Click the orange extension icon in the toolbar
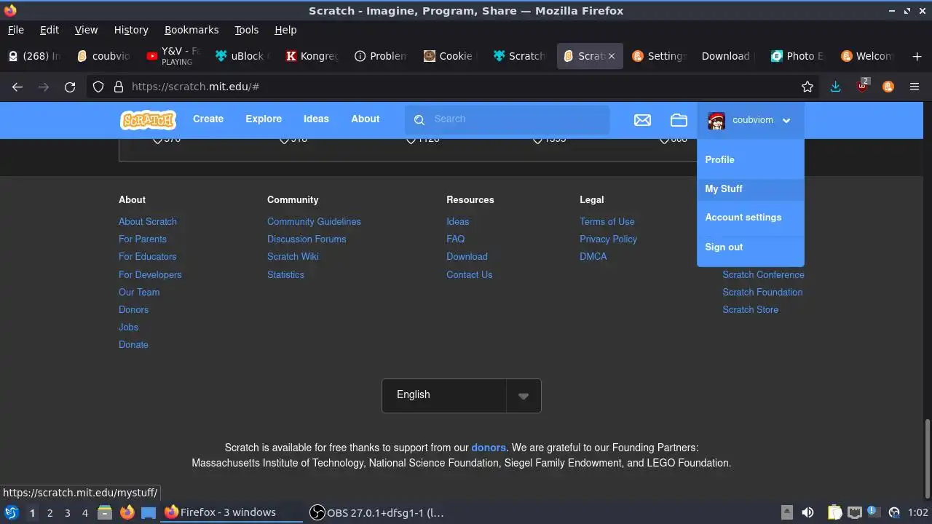The width and height of the screenshot is (932, 524). coord(888,87)
